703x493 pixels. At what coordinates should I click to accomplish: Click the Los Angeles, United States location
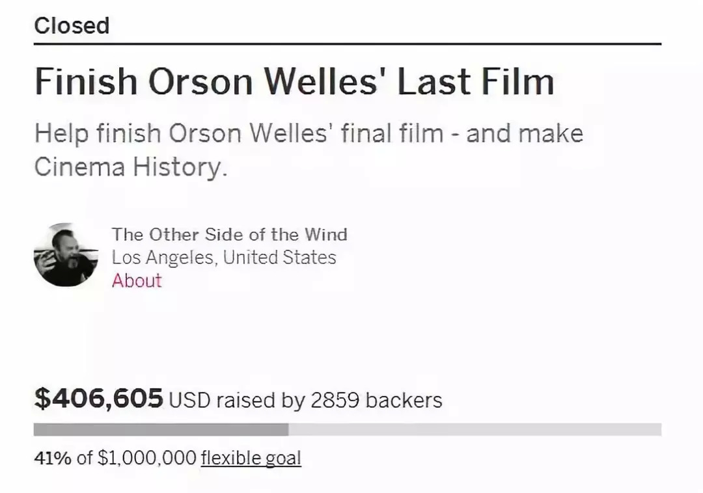point(224,258)
